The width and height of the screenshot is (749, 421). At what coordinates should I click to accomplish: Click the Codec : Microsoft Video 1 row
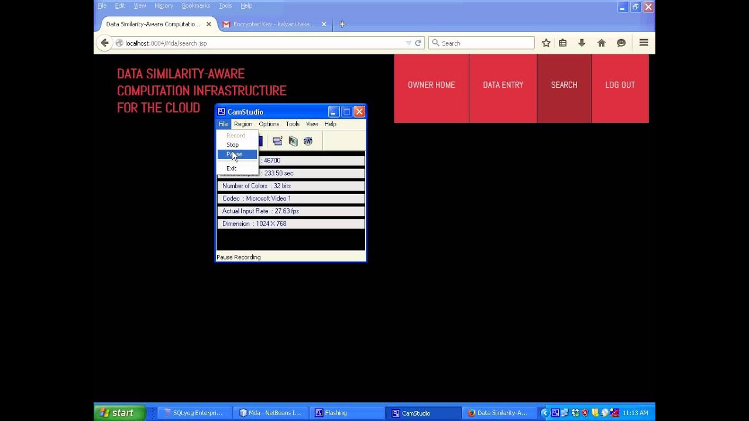coord(291,198)
